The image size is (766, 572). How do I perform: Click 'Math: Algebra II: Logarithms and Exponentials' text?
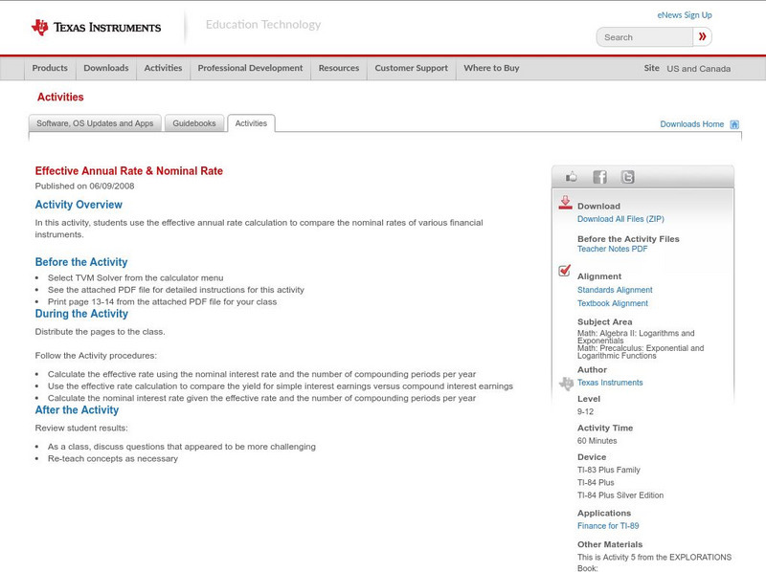pyautogui.click(x=636, y=337)
